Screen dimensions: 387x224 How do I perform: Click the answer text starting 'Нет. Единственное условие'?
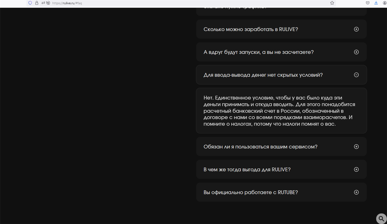click(279, 111)
